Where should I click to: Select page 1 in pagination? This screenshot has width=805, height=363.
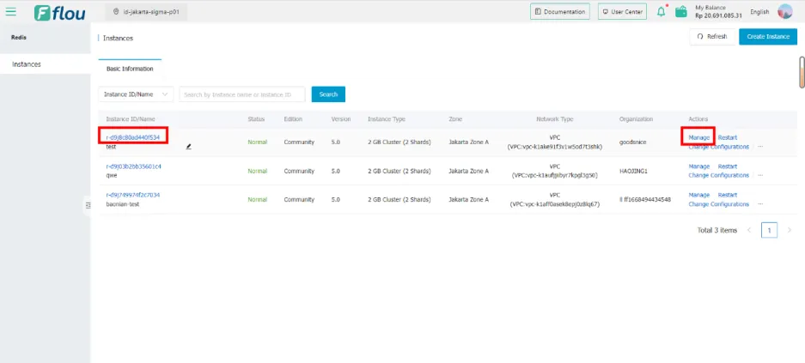pyautogui.click(x=769, y=230)
